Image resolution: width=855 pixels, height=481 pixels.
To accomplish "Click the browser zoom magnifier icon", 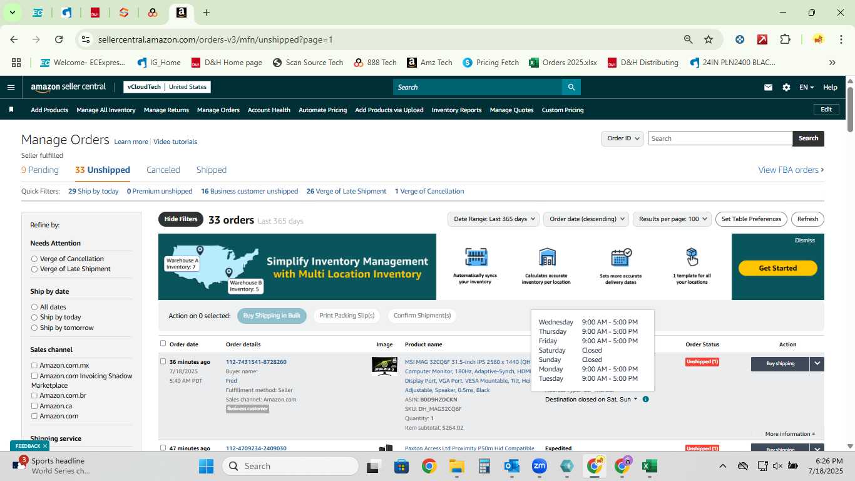I will pyautogui.click(x=689, y=39).
